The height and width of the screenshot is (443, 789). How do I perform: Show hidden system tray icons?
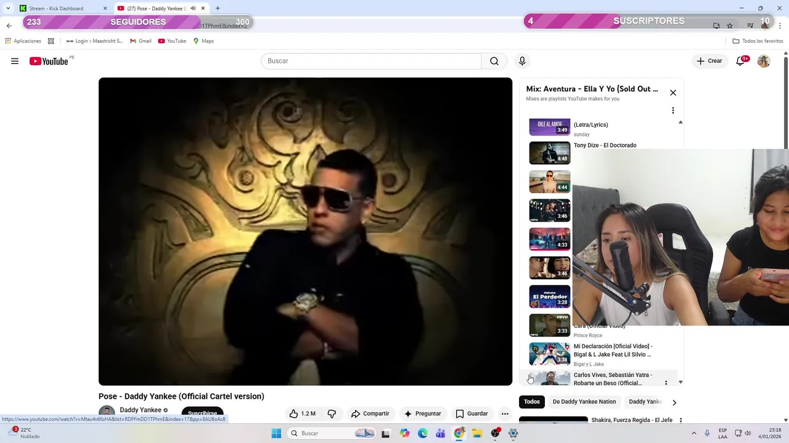(693, 433)
